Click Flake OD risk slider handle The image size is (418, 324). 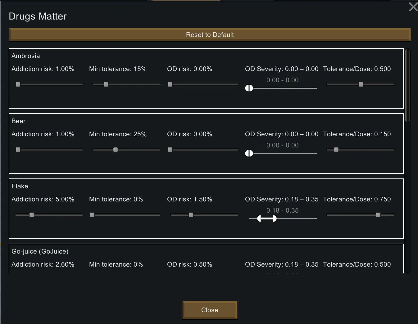(191, 215)
